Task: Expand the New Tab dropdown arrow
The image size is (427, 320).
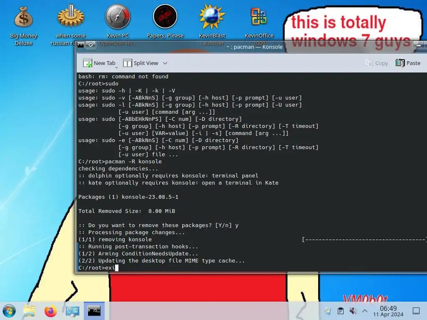Action: [x=117, y=67]
